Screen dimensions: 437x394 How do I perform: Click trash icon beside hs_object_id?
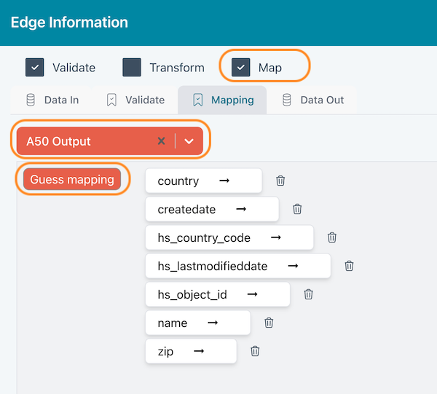[308, 294]
